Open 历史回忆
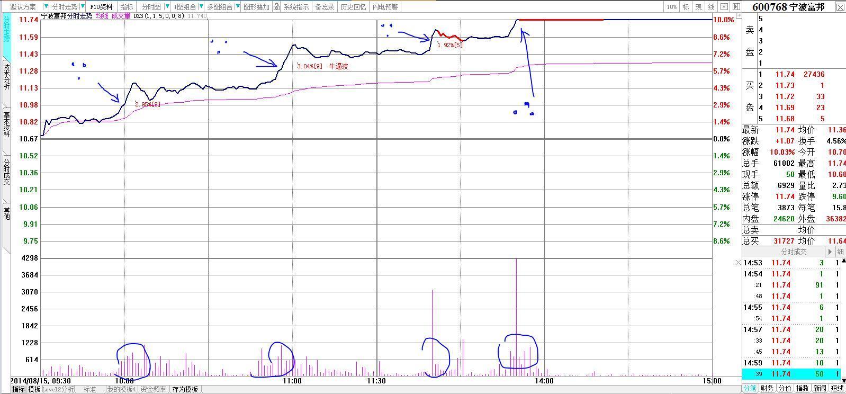Image resolution: width=846 pixels, height=394 pixels. 353,7
